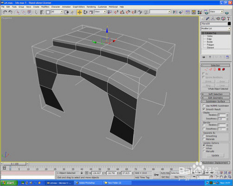Enable Render Iterations checkbox

pyautogui.click(x=204, y=125)
